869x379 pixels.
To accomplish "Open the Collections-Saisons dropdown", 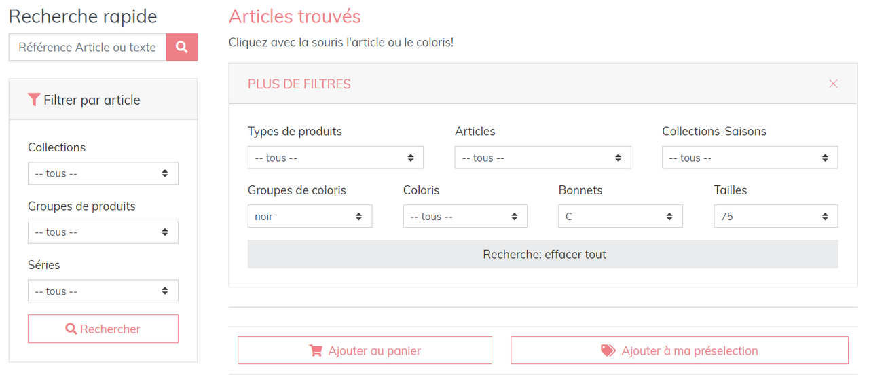I will tap(750, 158).
